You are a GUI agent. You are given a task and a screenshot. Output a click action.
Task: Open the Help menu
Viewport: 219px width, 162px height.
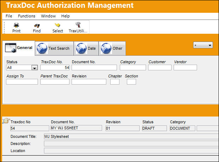[65, 16]
